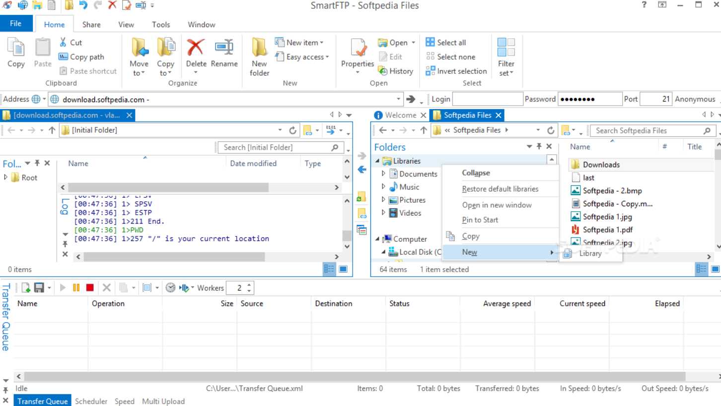This screenshot has height=406, width=721.
Task: Click Invert selection in Select group
Action: pos(456,71)
